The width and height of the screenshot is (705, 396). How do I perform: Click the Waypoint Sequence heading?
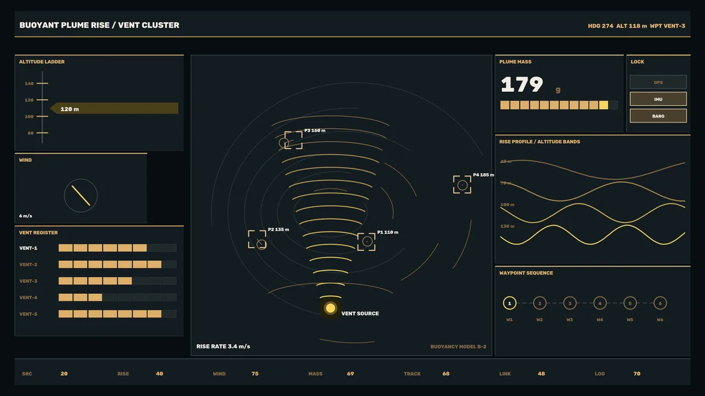(x=526, y=273)
